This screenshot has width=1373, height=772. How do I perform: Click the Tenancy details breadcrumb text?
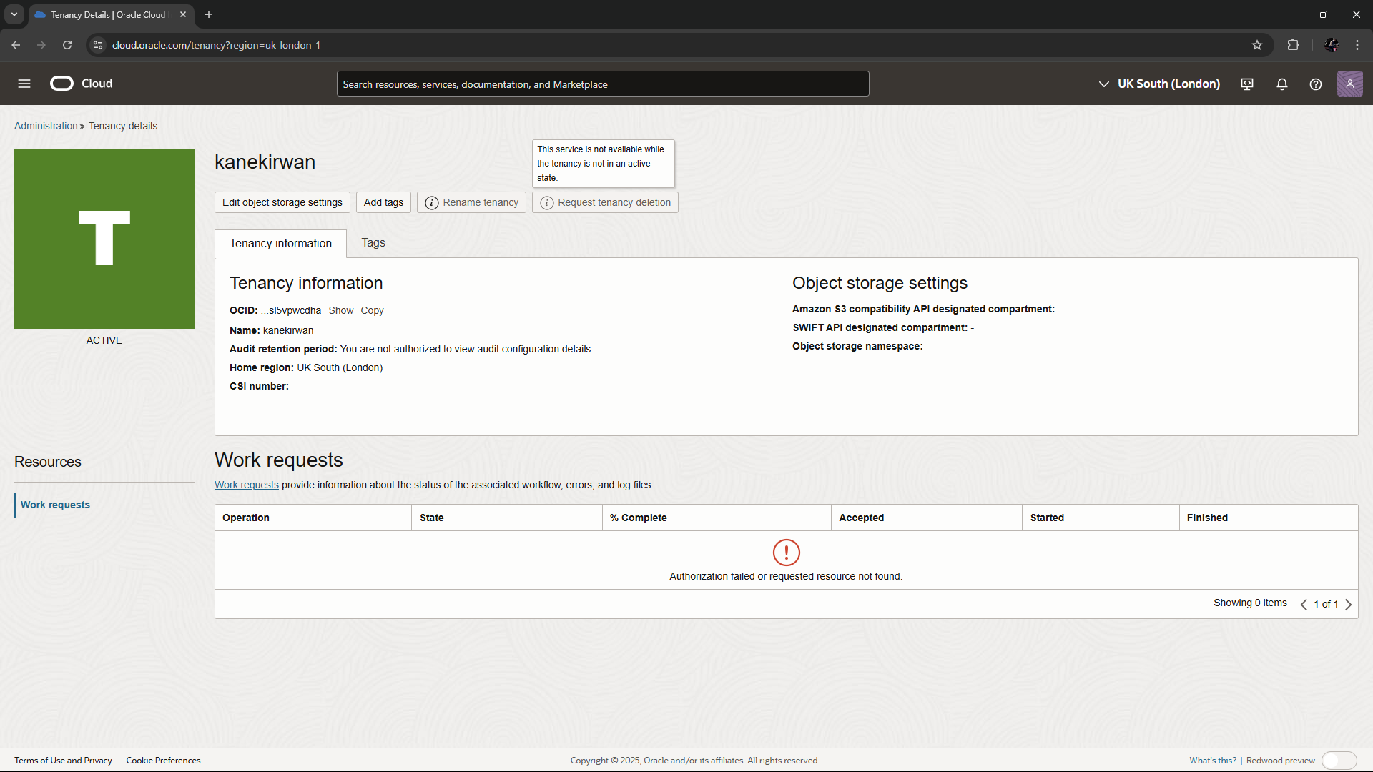(123, 126)
